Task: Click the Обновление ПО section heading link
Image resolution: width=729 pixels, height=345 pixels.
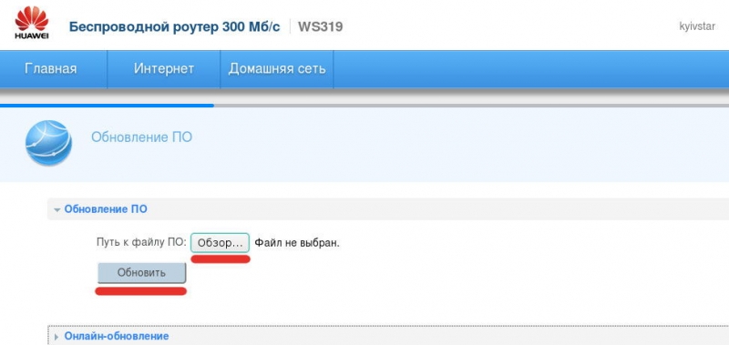Action: coord(106,209)
